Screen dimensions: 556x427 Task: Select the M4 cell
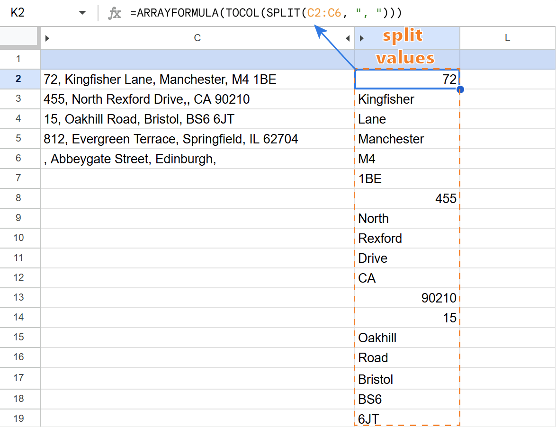click(407, 159)
